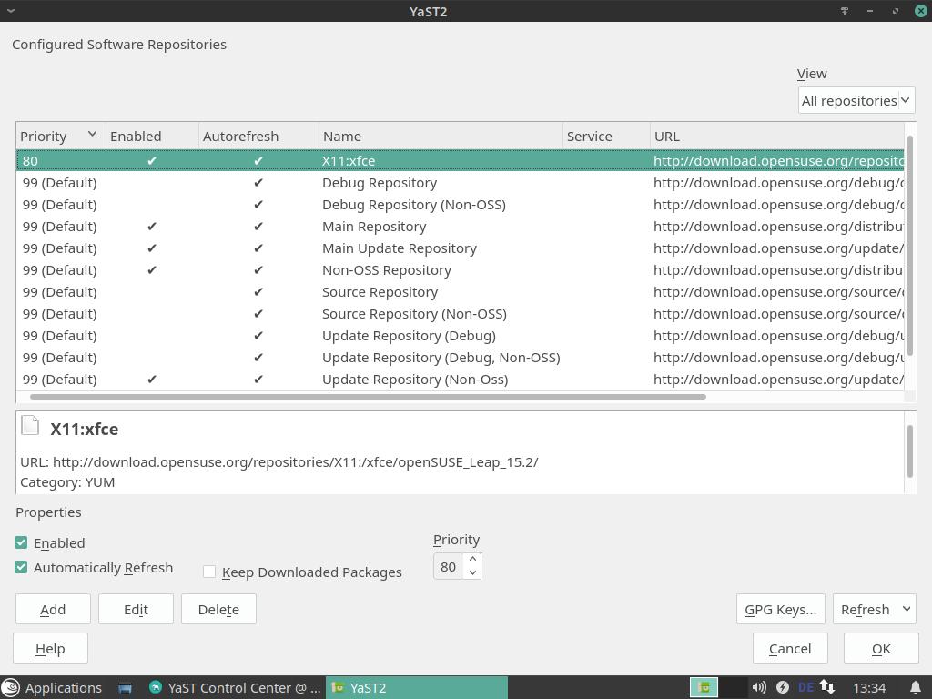
Task: Click the volume icon in system tray
Action: tap(759, 687)
